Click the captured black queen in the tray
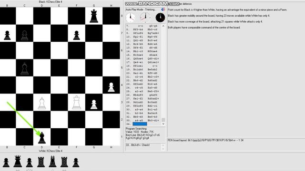Viewport: 305px width, 171px height. pyautogui.click(x=18, y=161)
